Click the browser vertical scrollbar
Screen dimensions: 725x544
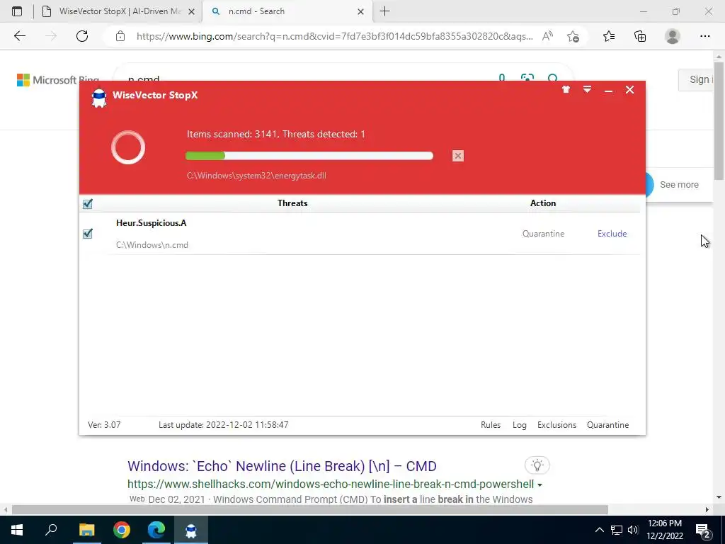(x=719, y=120)
